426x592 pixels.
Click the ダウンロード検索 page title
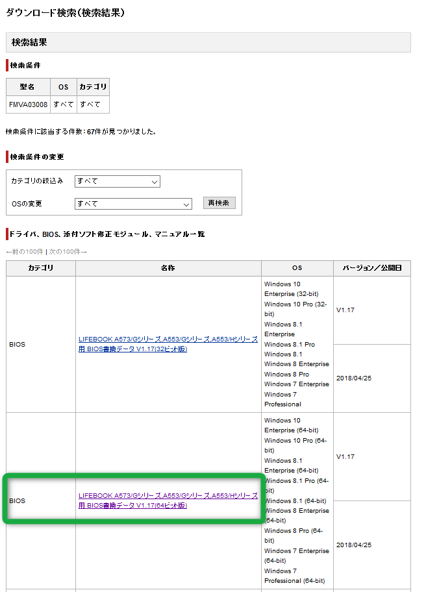pos(65,13)
